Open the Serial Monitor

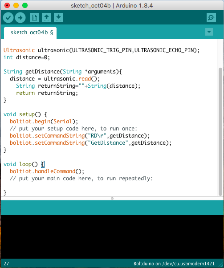coord(211,17)
